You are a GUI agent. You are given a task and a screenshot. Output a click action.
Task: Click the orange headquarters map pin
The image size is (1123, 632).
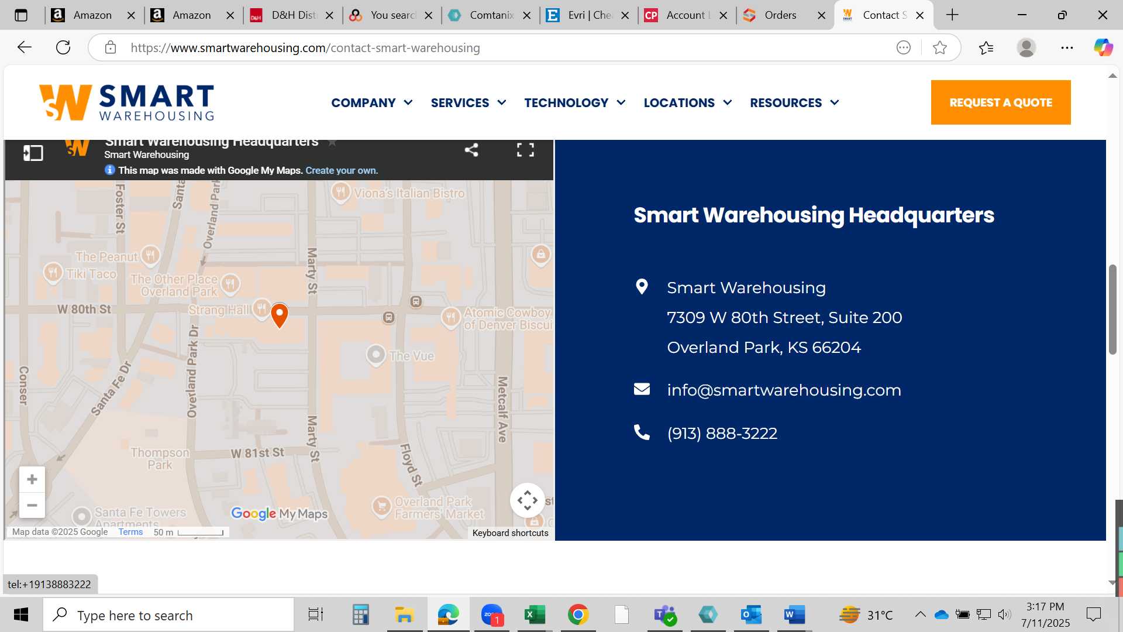tap(280, 315)
